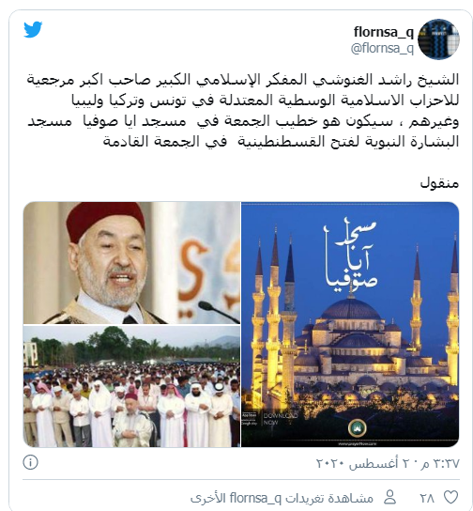This screenshot has width=473, height=511.
Task: Click the blue mosque dome in poster
Action: tap(351, 308)
